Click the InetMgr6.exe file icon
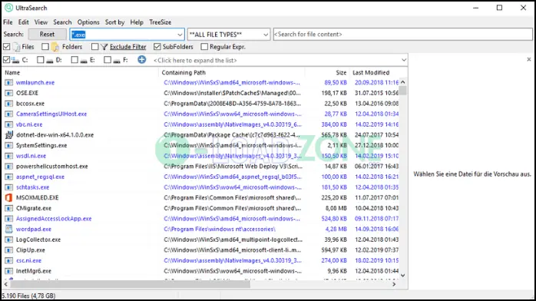 click(x=9, y=271)
